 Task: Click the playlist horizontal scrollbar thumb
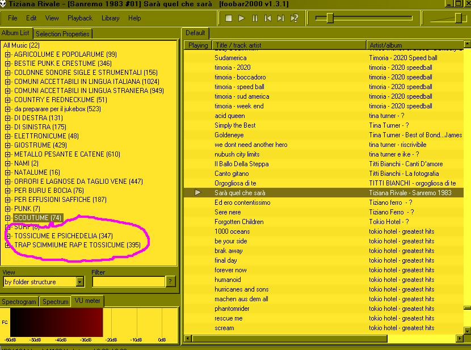point(289,339)
